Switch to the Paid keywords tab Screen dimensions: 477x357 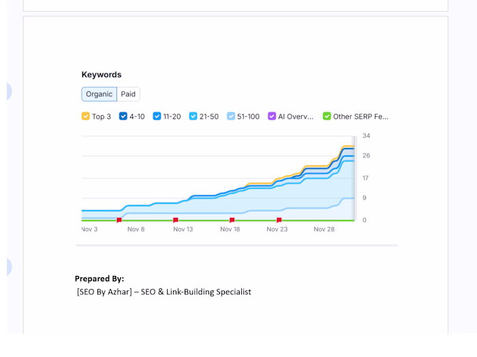click(x=128, y=95)
